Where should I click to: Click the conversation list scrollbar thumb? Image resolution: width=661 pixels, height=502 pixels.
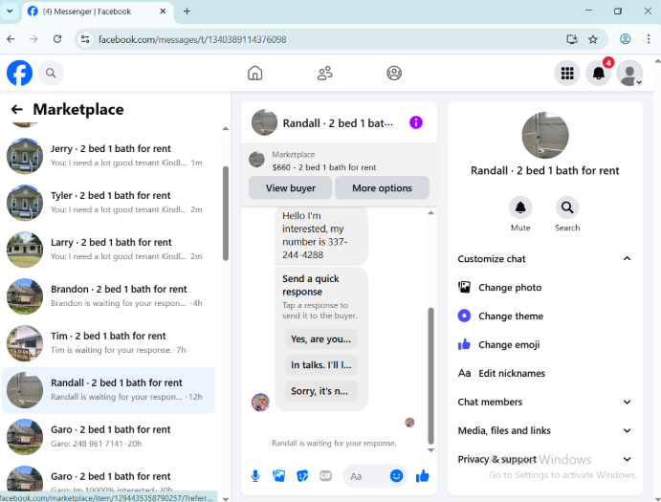[x=226, y=213]
